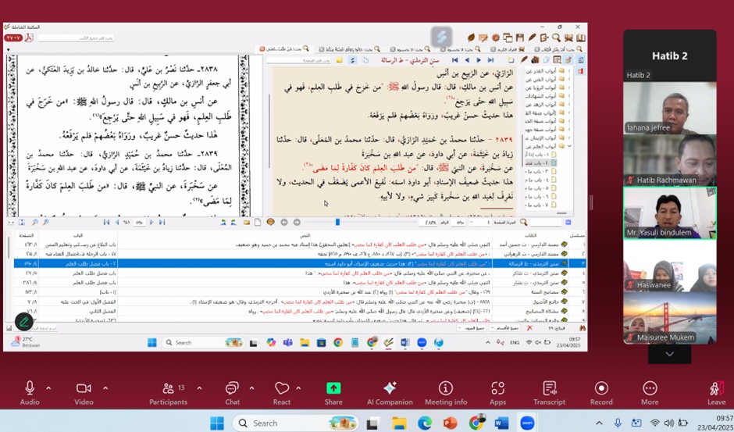This screenshot has height=432, width=734.
Task: Close the active red-X search tab
Action: point(262,48)
